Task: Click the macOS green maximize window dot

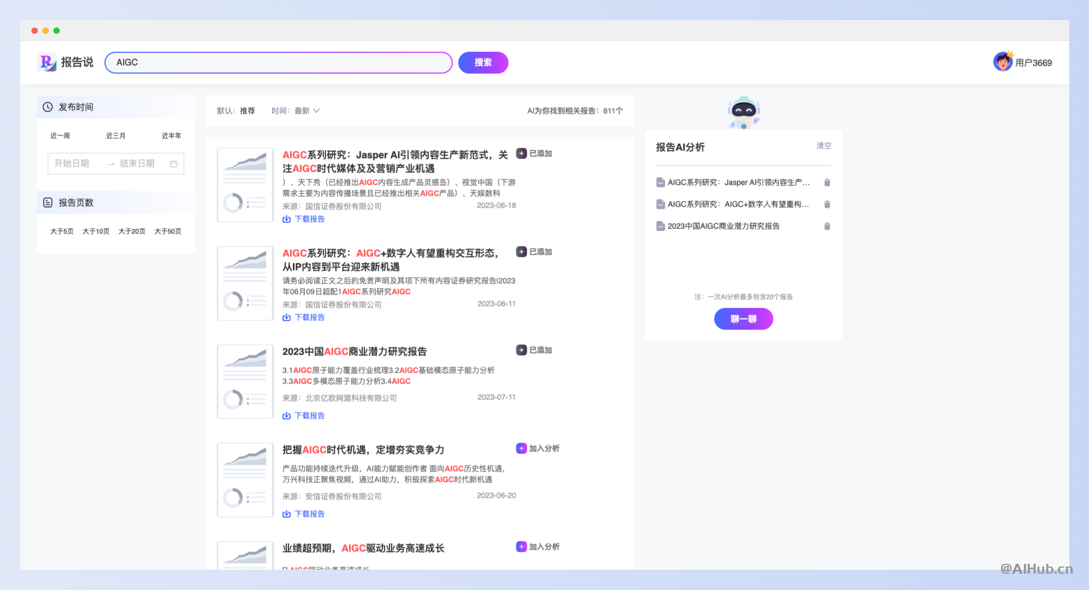Action: (x=56, y=31)
